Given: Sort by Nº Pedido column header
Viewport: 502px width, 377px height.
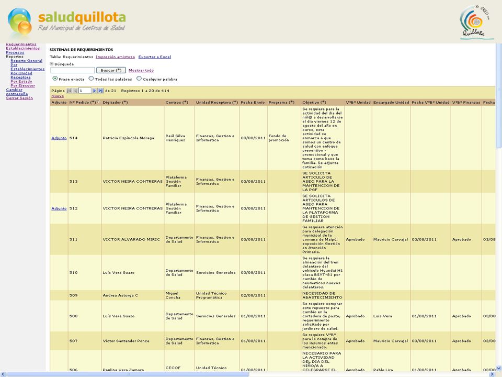Looking at the screenshot, I should coord(82,103).
